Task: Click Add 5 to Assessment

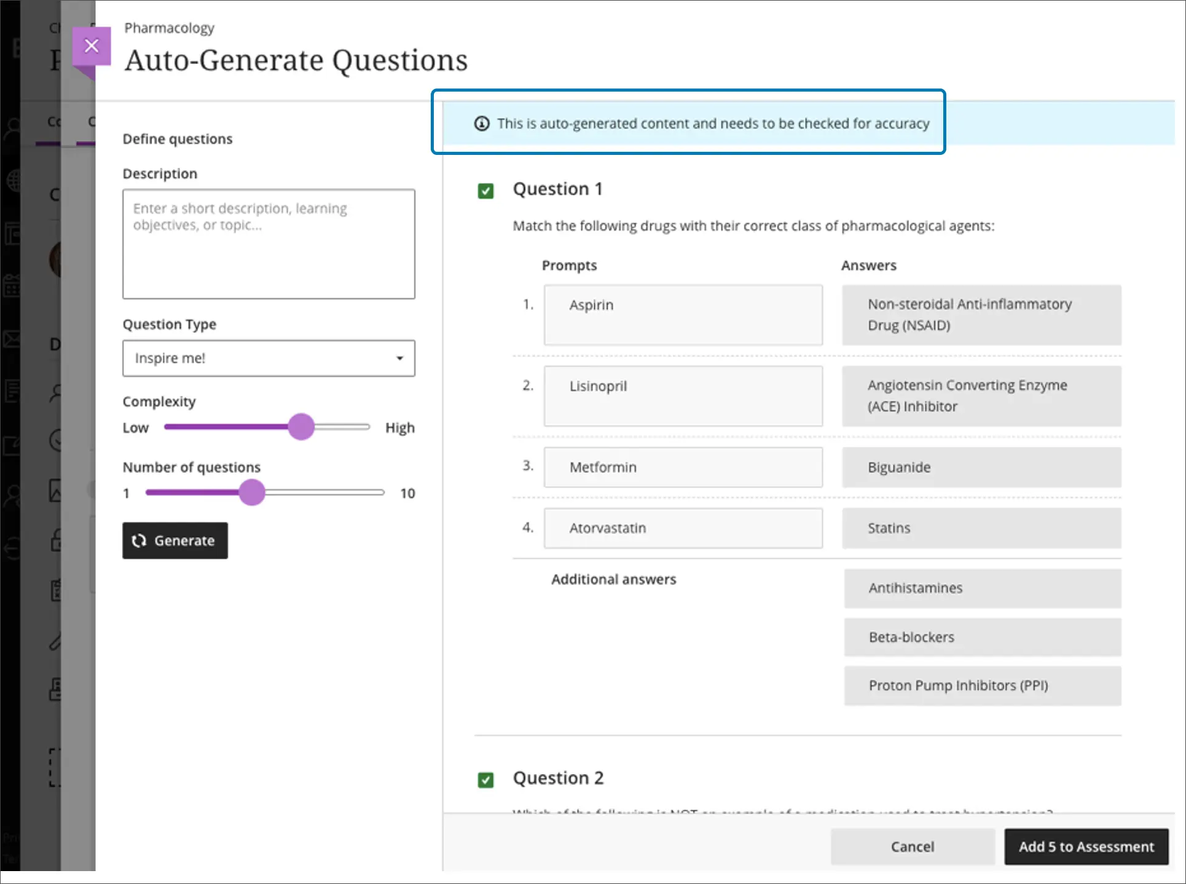Action: tap(1086, 847)
